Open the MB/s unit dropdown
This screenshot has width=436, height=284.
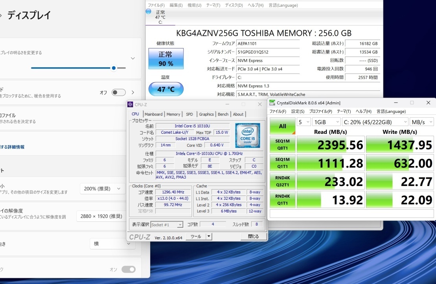(421, 122)
